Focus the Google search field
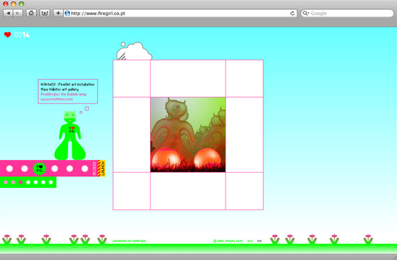 click(347, 13)
